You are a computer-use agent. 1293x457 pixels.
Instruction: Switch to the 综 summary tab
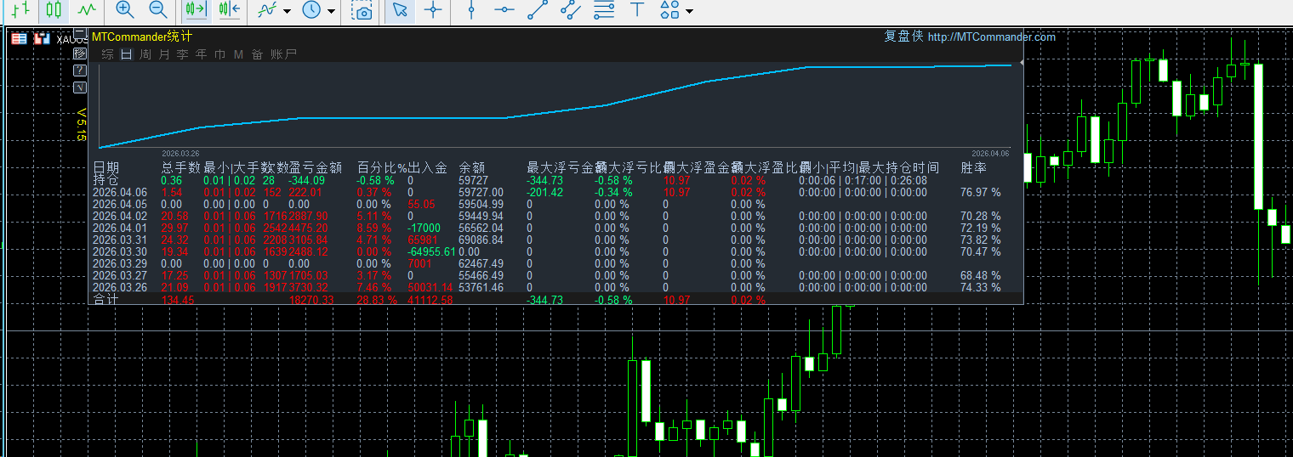click(x=108, y=54)
